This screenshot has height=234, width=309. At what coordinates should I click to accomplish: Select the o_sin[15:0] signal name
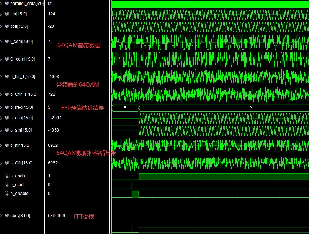(21, 130)
